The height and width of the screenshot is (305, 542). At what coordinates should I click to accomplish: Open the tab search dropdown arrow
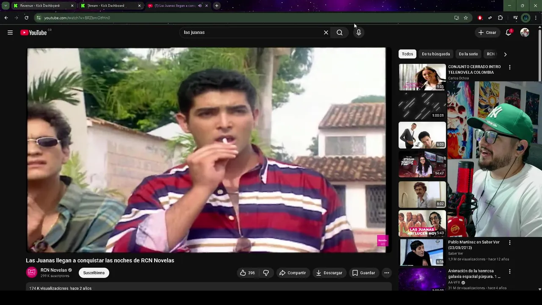[x=6, y=6]
